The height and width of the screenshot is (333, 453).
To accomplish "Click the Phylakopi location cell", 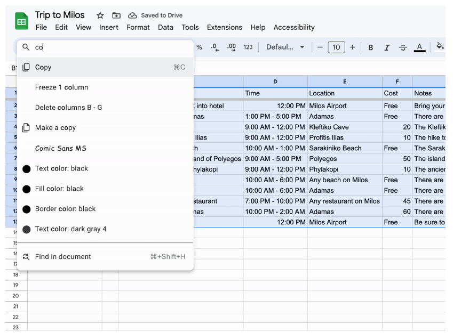I will (x=345, y=169).
